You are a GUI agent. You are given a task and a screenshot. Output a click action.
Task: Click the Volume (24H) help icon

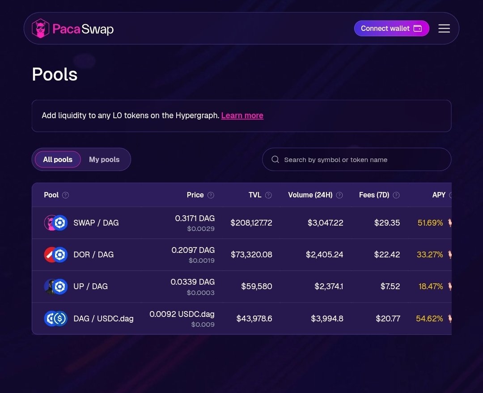[x=339, y=195]
